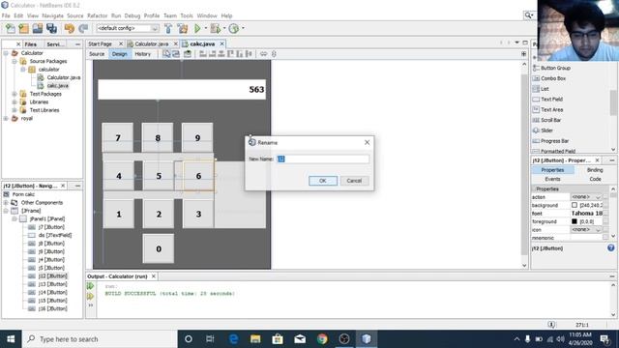This screenshot has height=348, width=619.
Task: Build the project with hammer icon
Action: (168, 28)
